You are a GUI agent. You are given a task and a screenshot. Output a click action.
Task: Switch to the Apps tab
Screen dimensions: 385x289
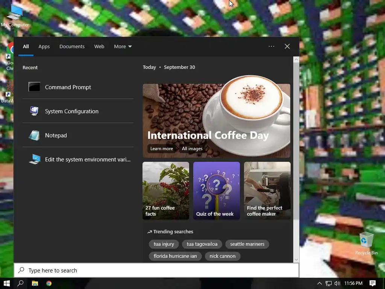tap(44, 46)
